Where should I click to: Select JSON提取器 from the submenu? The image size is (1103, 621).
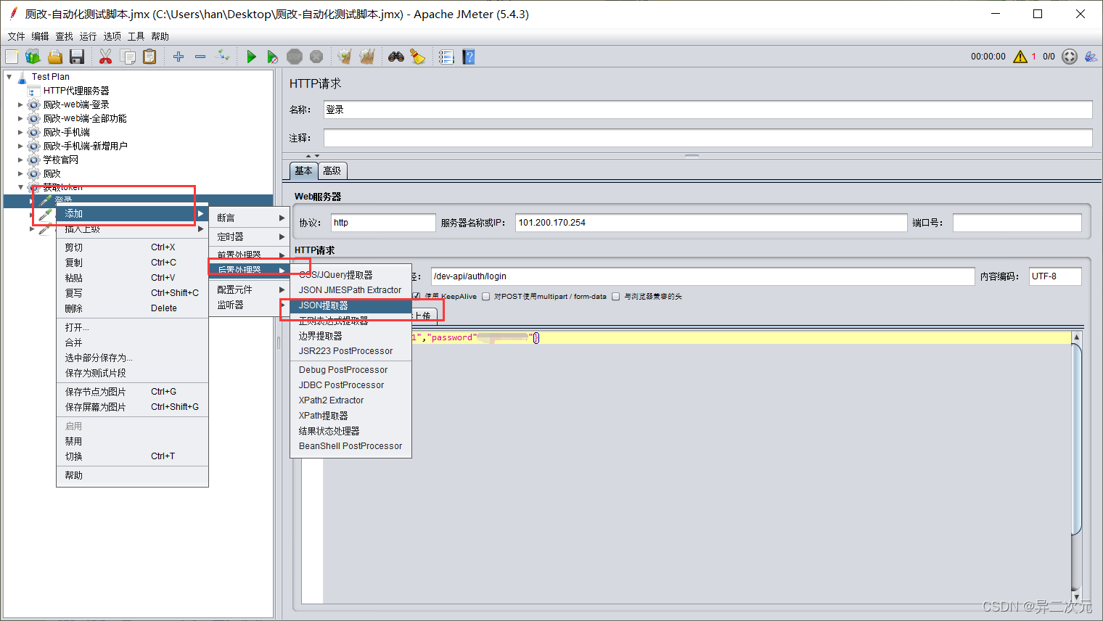(x=350, y=305)
